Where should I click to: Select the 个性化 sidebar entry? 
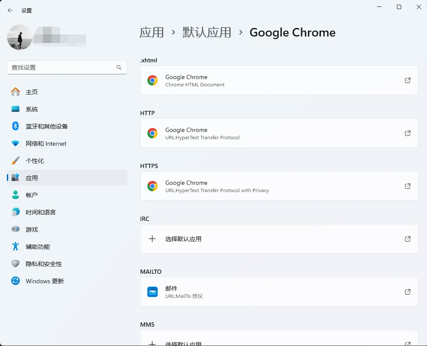(x=67, y=160)
